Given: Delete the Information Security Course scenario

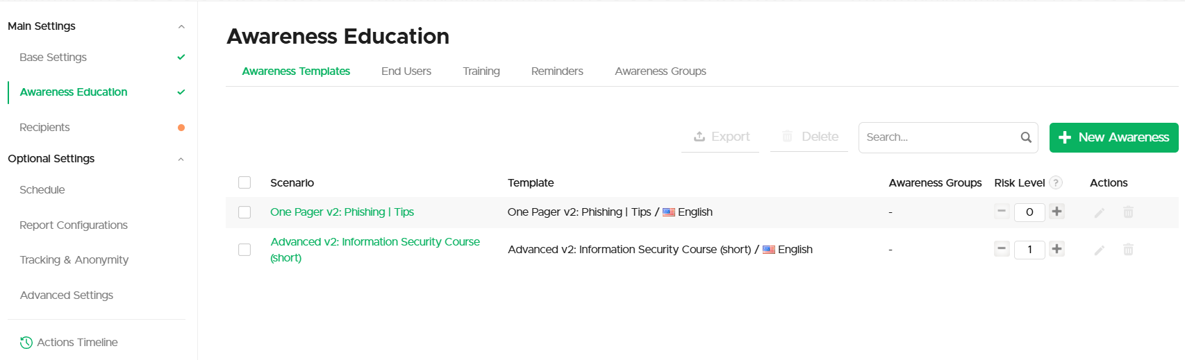Looking at the screenshot, I should coord(1128,250).
